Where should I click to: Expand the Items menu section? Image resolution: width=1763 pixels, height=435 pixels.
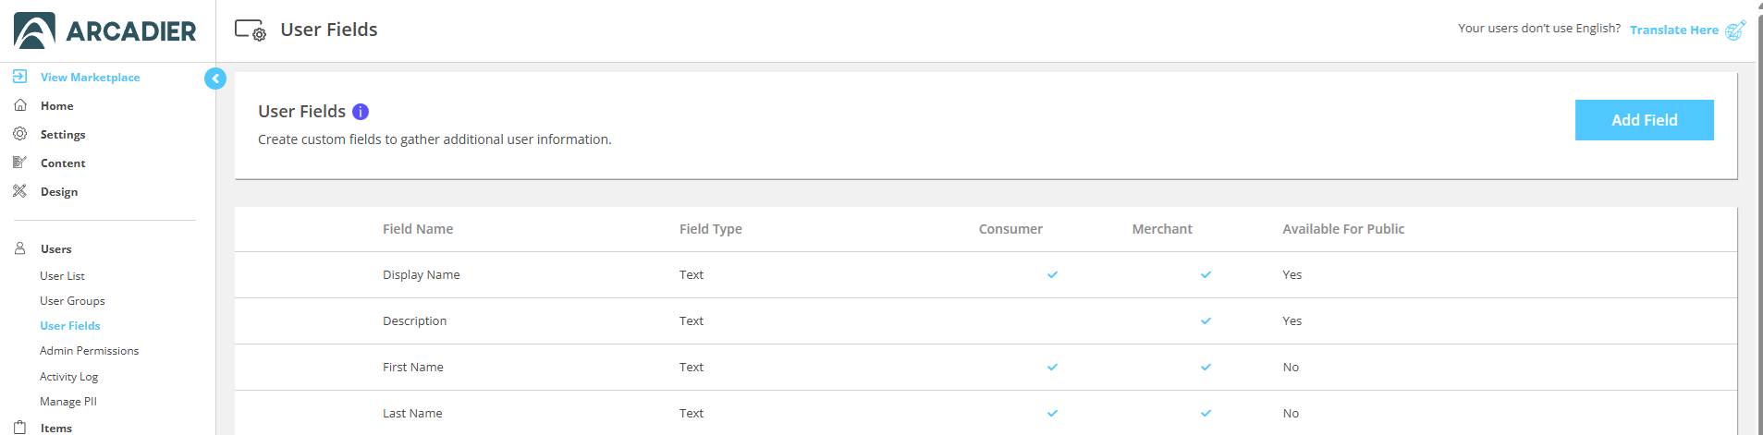pyautogui.click(x=56, y=428)
